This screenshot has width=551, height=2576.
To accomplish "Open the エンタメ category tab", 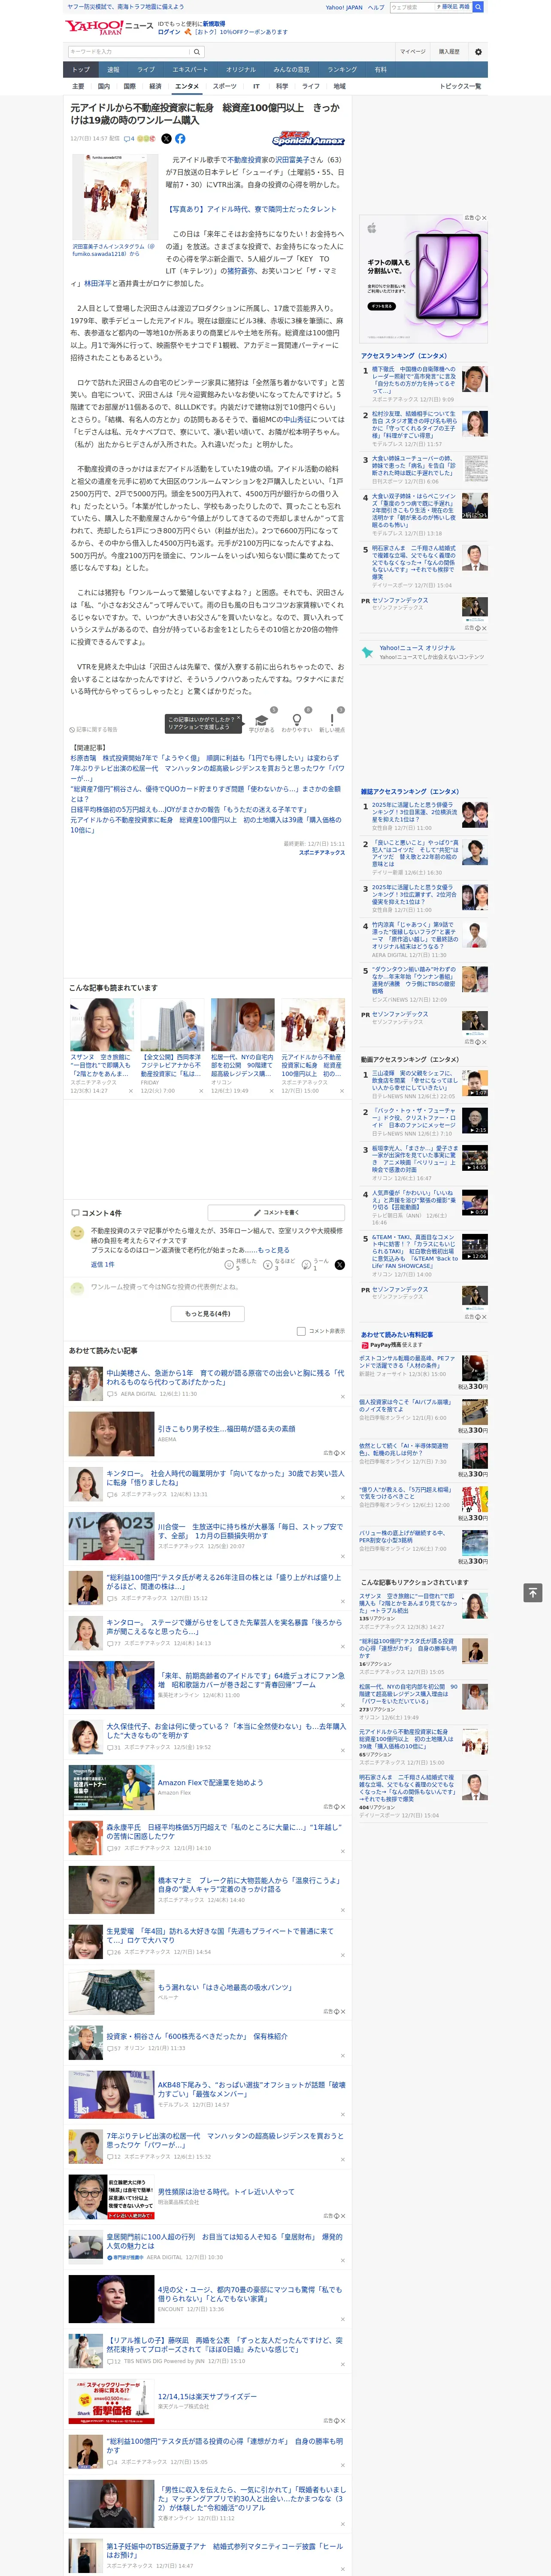I will click(x=187, y=86).
